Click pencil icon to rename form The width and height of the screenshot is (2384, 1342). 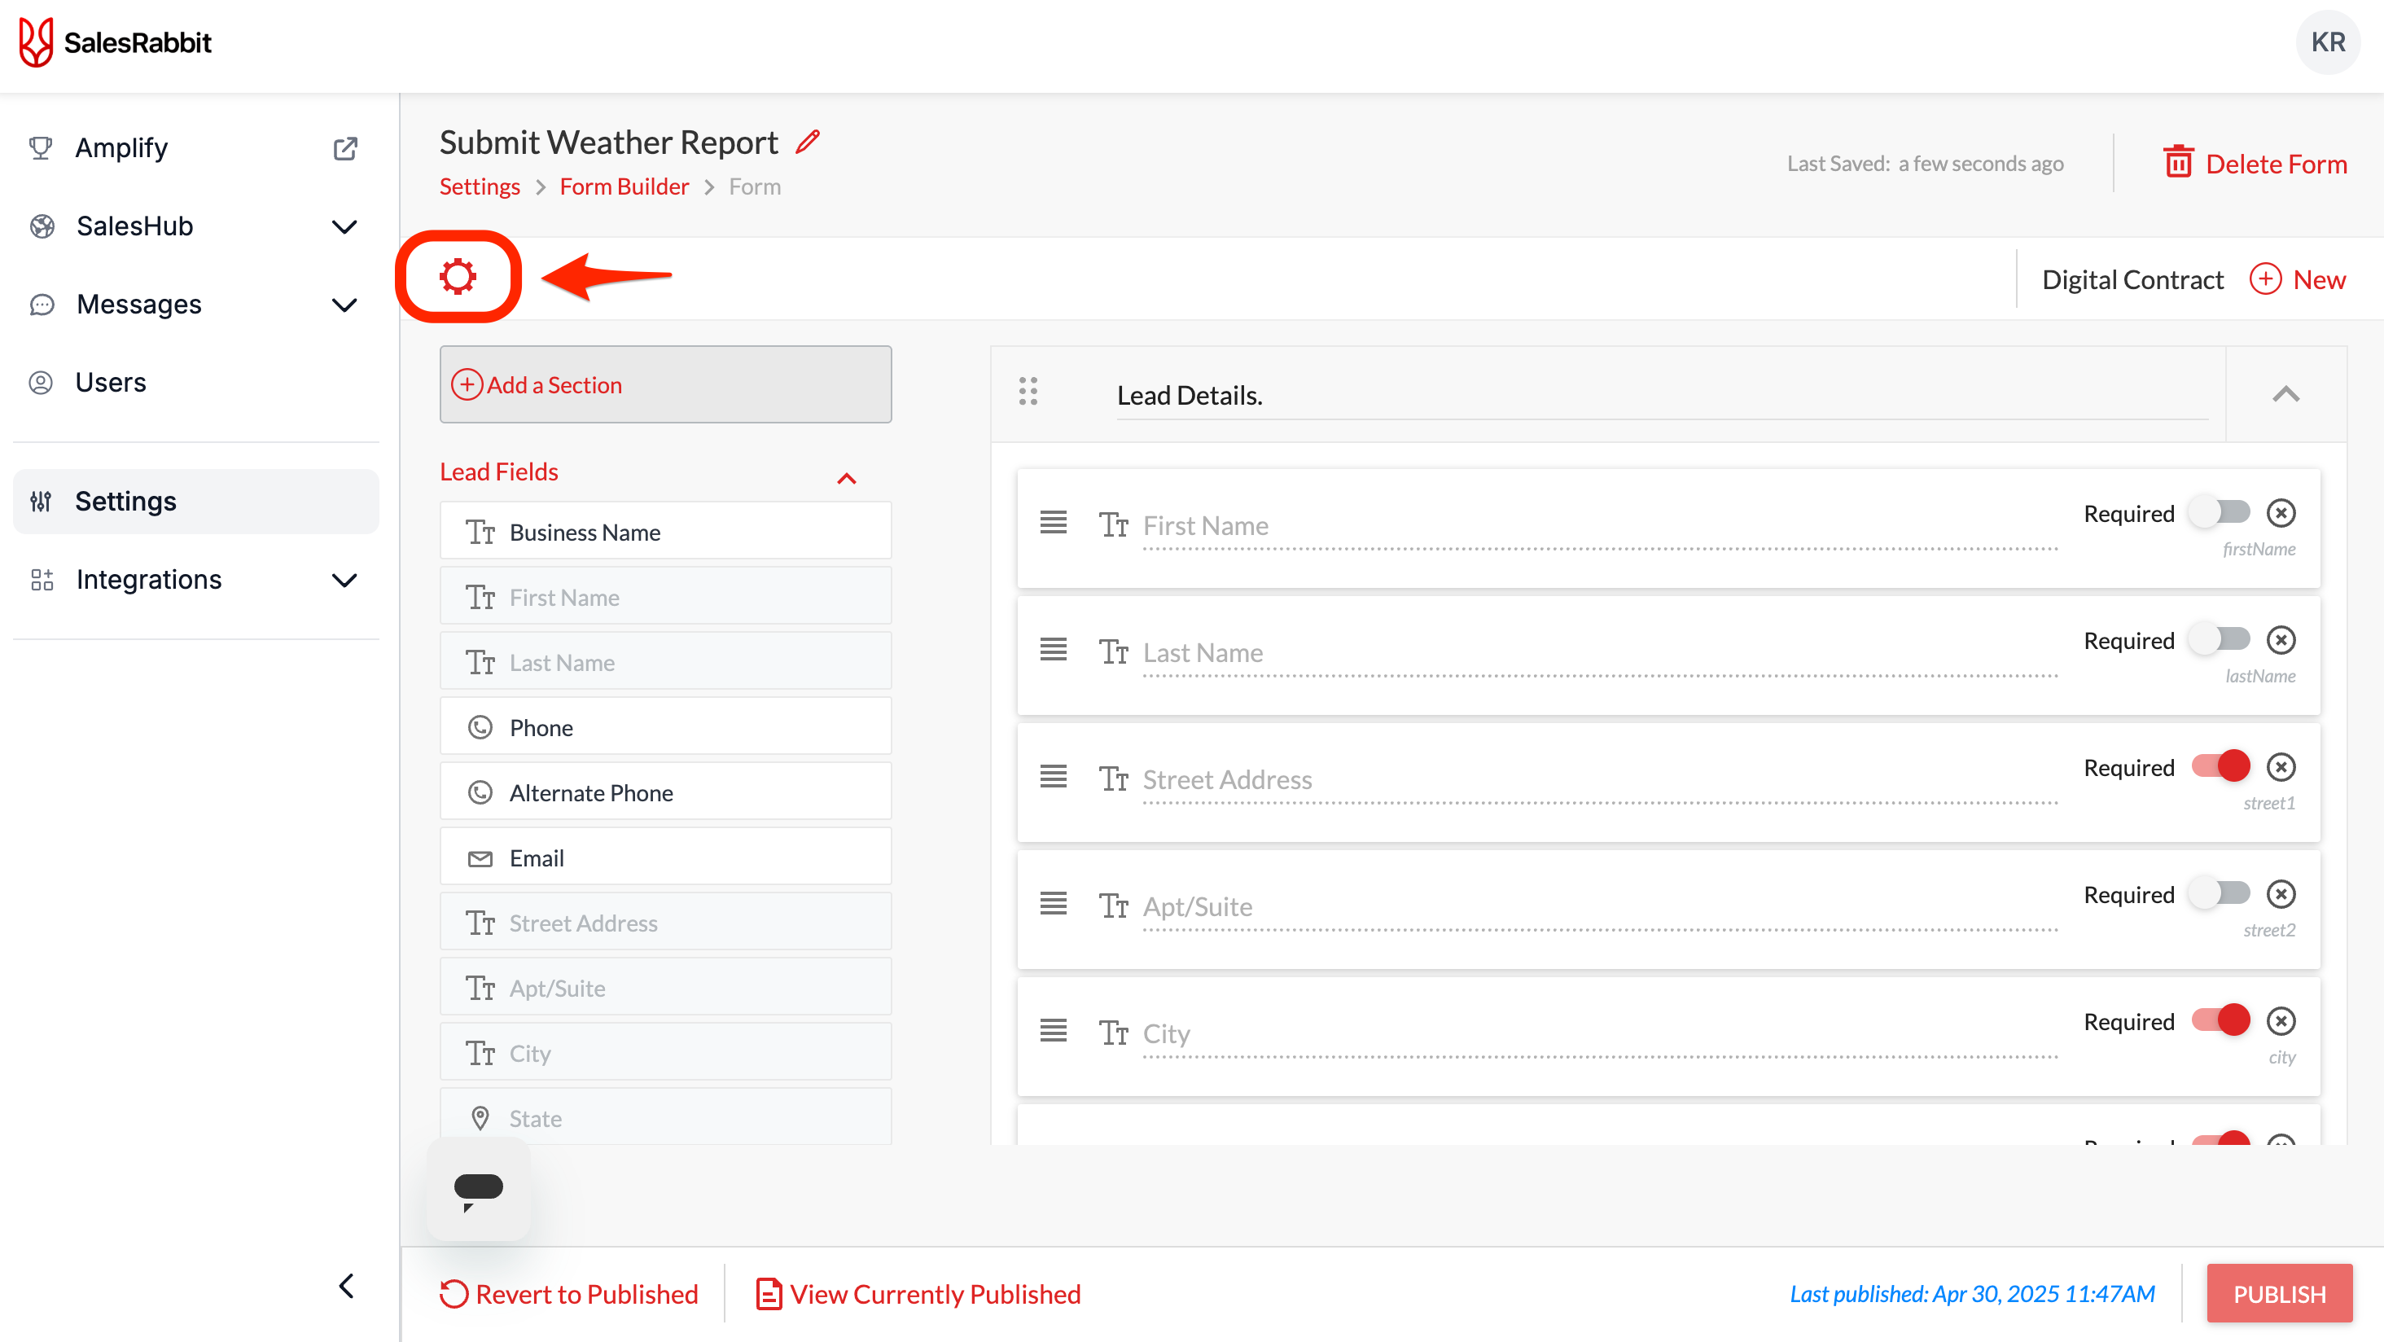[808, 142]
